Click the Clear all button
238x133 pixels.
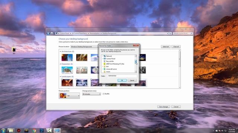point(176,47)
